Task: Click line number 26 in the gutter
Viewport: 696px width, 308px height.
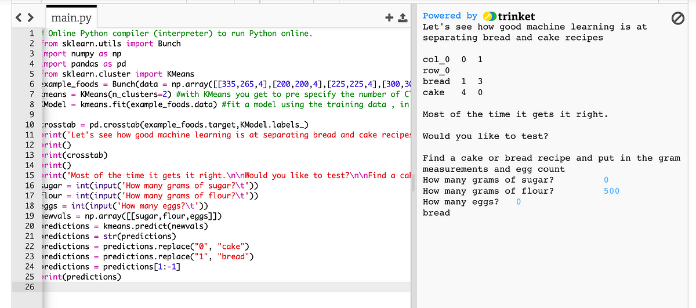Action: (x=30, y=287)
